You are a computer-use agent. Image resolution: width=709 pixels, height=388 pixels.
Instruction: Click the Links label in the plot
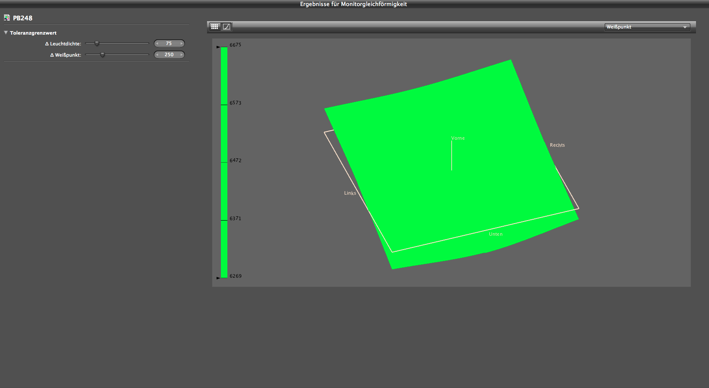coord(350,193)
